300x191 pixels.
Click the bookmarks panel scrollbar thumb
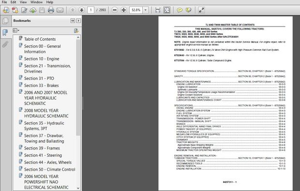coord(78,88)
